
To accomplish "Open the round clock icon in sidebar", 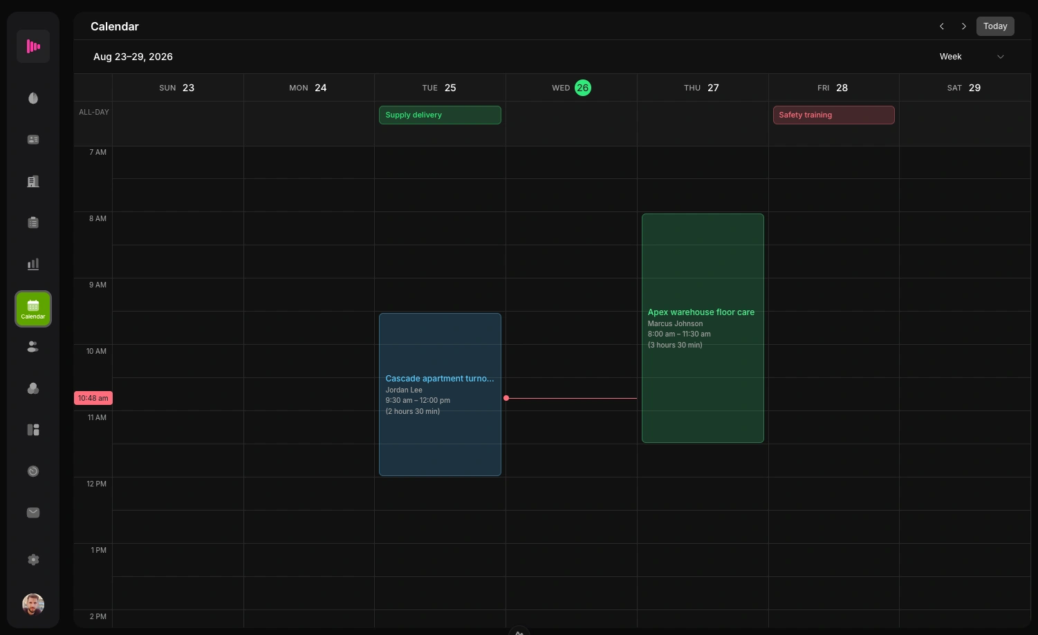I will (33, 471).
